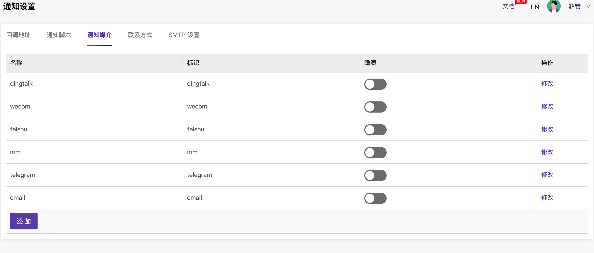
Task: Open the SMTP 设置 tab
Action: pyautogui.click(x=184, y=35)
